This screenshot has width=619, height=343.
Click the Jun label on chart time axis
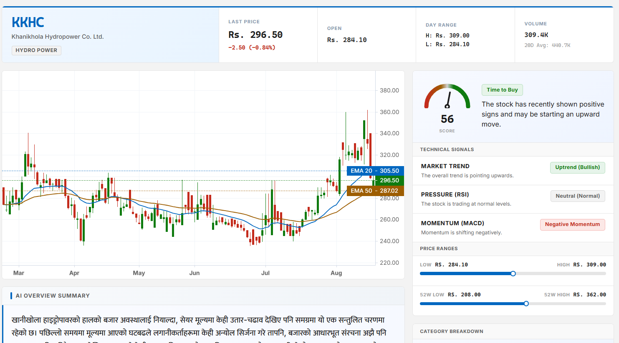[x=195, y=273]
